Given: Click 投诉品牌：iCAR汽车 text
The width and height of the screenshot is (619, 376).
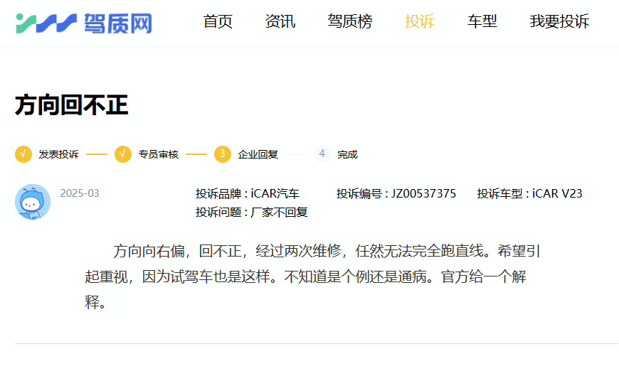Looking at the screenshot, I should point(248,194).
